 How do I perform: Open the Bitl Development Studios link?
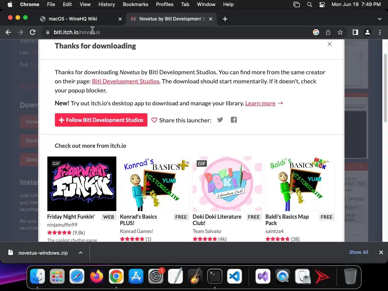pyautogui.click(x=125, y=81)
